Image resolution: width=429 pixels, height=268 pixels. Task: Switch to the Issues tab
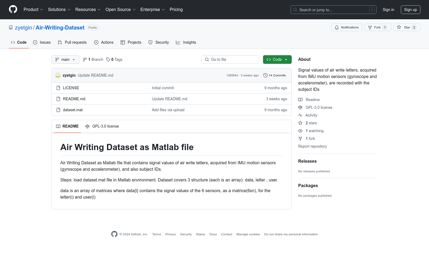(42, 42)
